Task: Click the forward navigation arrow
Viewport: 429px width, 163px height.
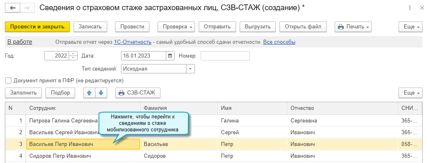Action: [26, 8]
